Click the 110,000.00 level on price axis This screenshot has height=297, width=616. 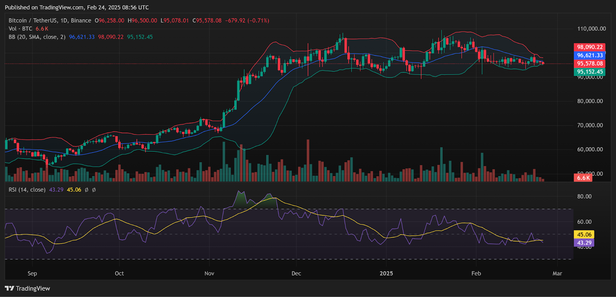tap(591, 29)
